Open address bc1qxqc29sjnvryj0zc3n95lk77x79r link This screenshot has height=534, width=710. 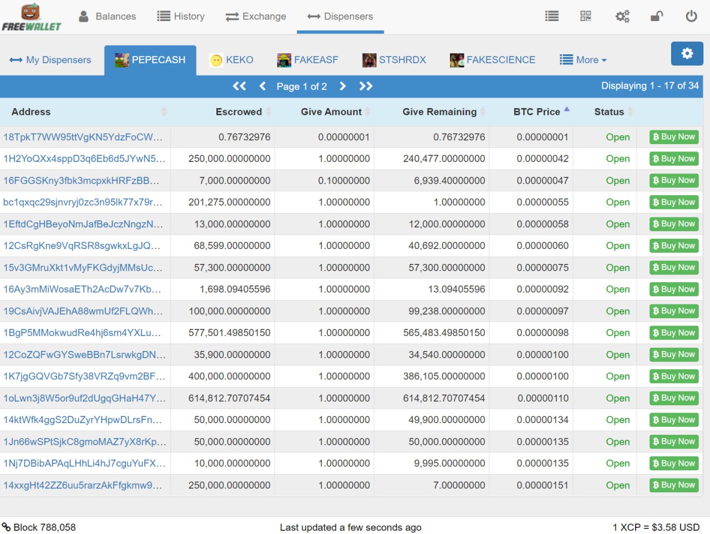point(83,202)
